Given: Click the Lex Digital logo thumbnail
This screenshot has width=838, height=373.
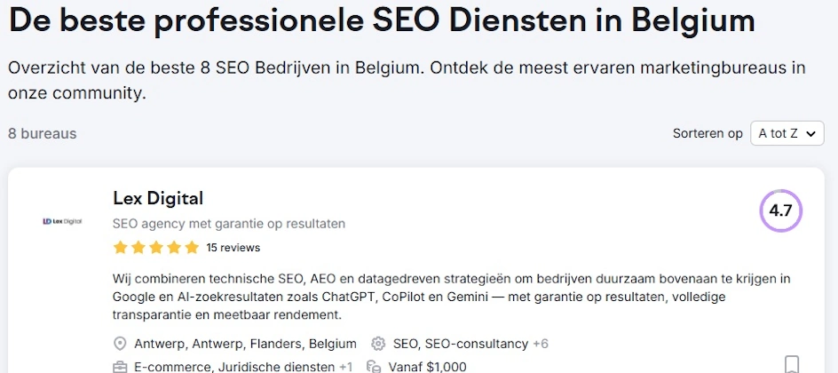Looking at the screenshot, I should [x=62, y=221].
